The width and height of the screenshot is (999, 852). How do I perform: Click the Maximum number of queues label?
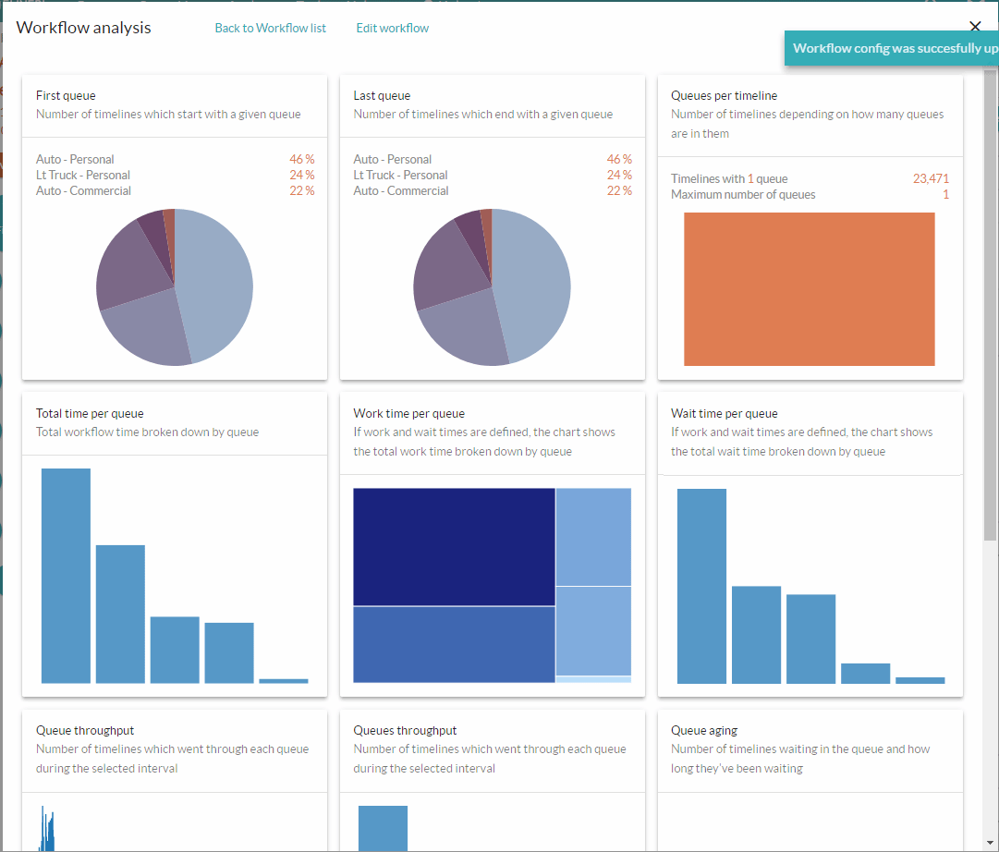[743, 194]
